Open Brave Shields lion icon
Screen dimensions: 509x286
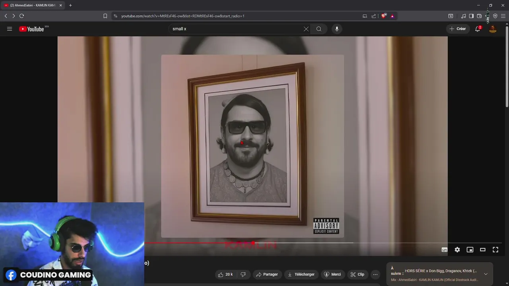coord(383,16)
